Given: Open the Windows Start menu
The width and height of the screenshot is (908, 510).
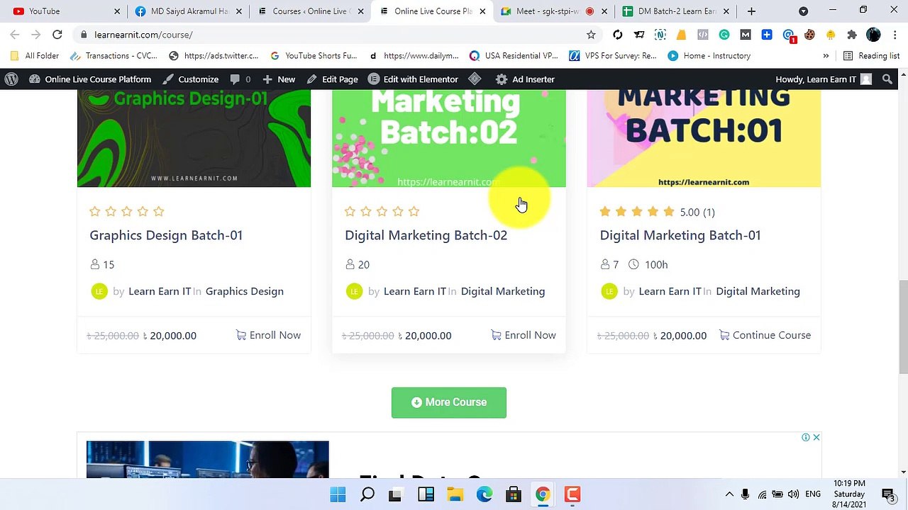Looking at the screenshot, I should point(338,494).
